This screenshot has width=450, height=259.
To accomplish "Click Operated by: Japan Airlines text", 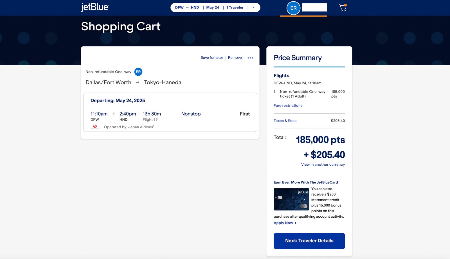I will coord(129,127).
